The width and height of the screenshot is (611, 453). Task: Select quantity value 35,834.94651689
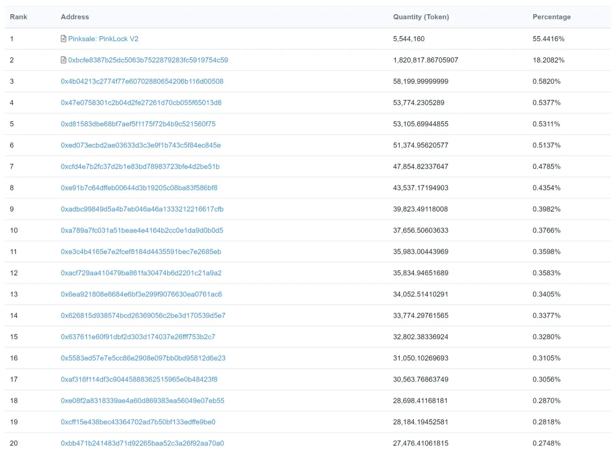(420, 272)
